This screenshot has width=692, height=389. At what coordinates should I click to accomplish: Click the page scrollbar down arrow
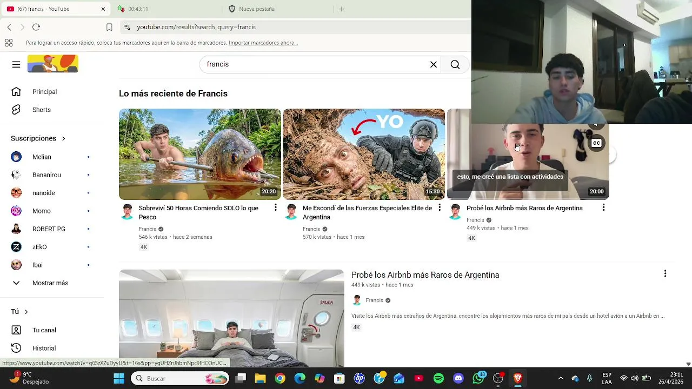pyautogui.click(x=688, y=364)
